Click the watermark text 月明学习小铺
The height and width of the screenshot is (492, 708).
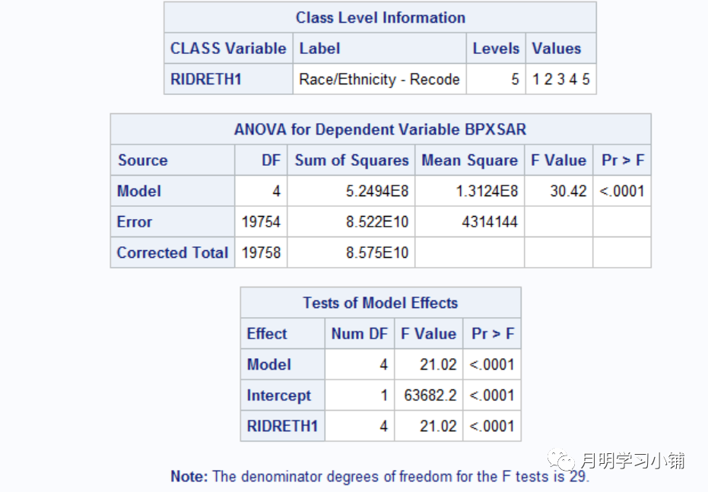point(633,461)
